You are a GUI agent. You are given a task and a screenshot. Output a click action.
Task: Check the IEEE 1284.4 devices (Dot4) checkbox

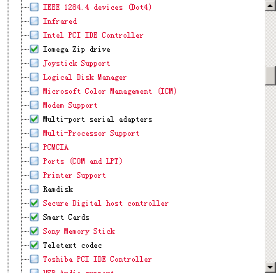coord(34,7)
